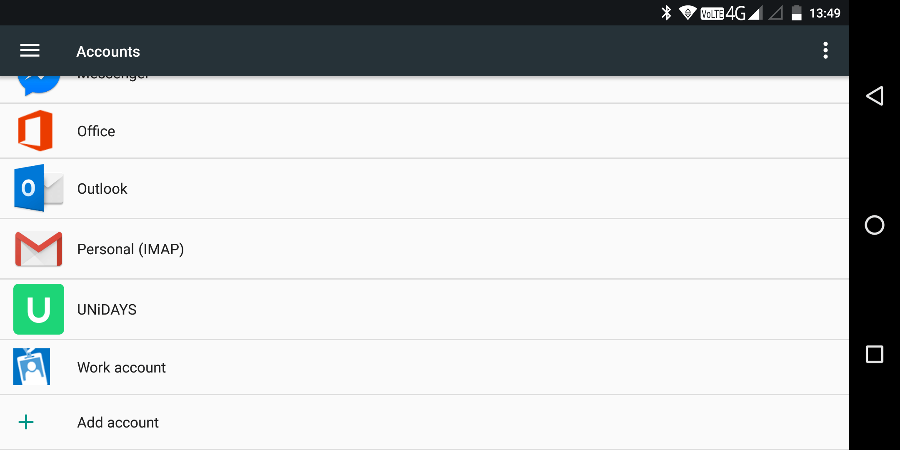This screenshot has height=450, width=900.
Task: Tap the green plus icon
Action: tap(26, 422)
